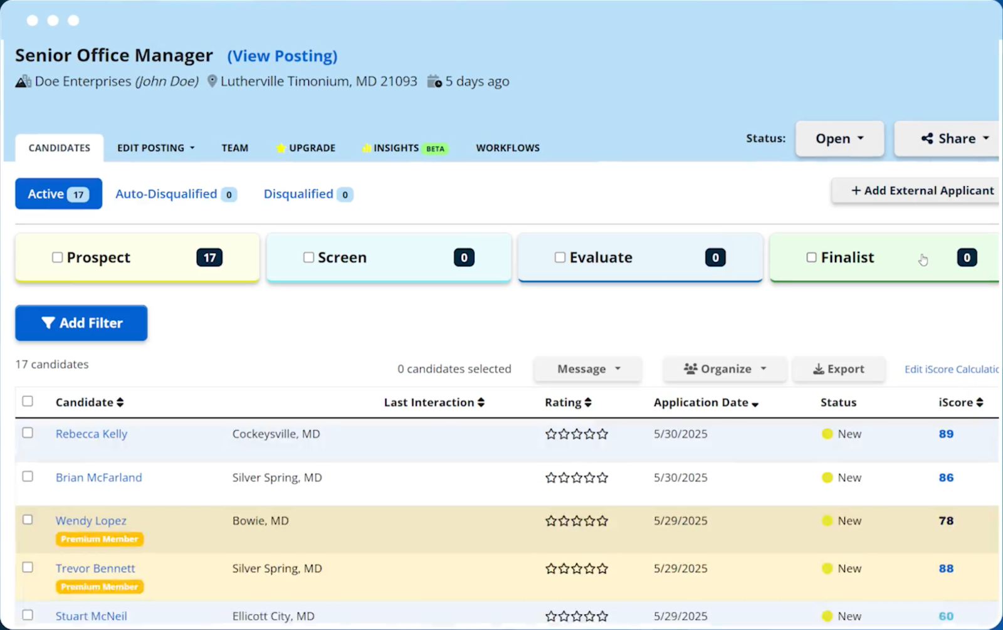Click the Export download icon
The width and height of the screenshot is (1003, 630).
pyautogui.click(x=819, y=369)
